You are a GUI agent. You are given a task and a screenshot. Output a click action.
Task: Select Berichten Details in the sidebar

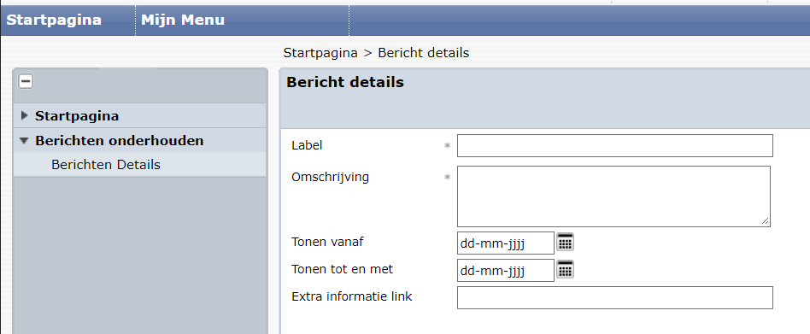[x=106, y=165]
